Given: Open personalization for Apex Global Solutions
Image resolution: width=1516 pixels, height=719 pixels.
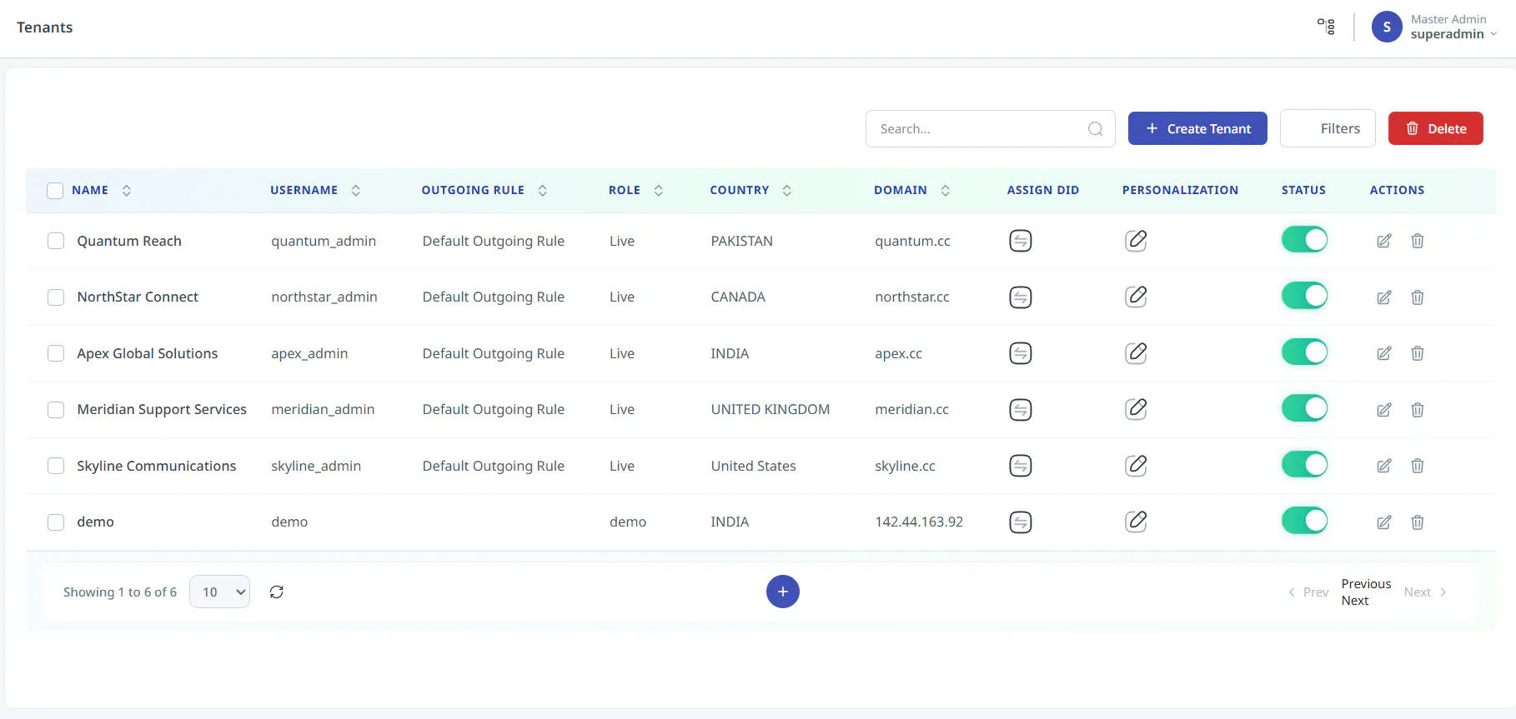Looking at the screenshot, I should pyautogui.click(x=1136, y=353).
